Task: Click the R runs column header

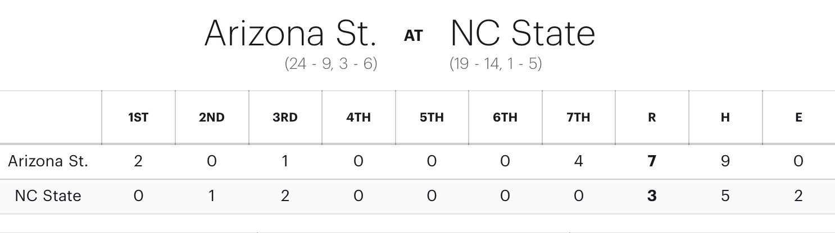Action: [x=652, y=118]
